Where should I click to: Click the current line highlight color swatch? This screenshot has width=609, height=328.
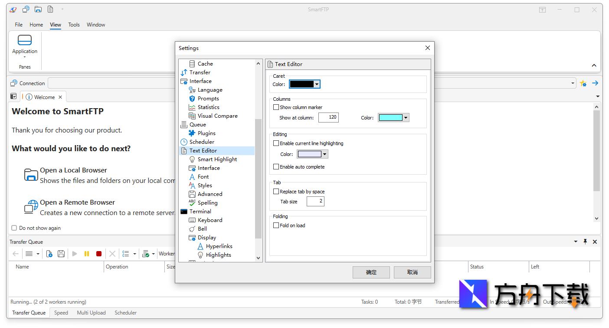(x=309, y=154)
